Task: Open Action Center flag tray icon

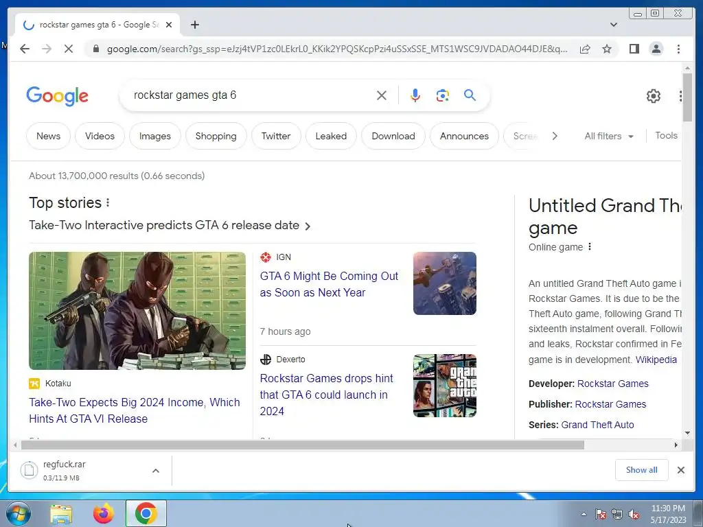Action: pyautogui.click(x=601, y=515)
